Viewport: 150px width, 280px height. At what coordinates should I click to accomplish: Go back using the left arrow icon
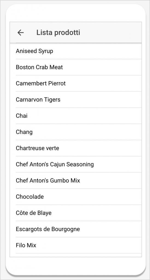(20, 33)
